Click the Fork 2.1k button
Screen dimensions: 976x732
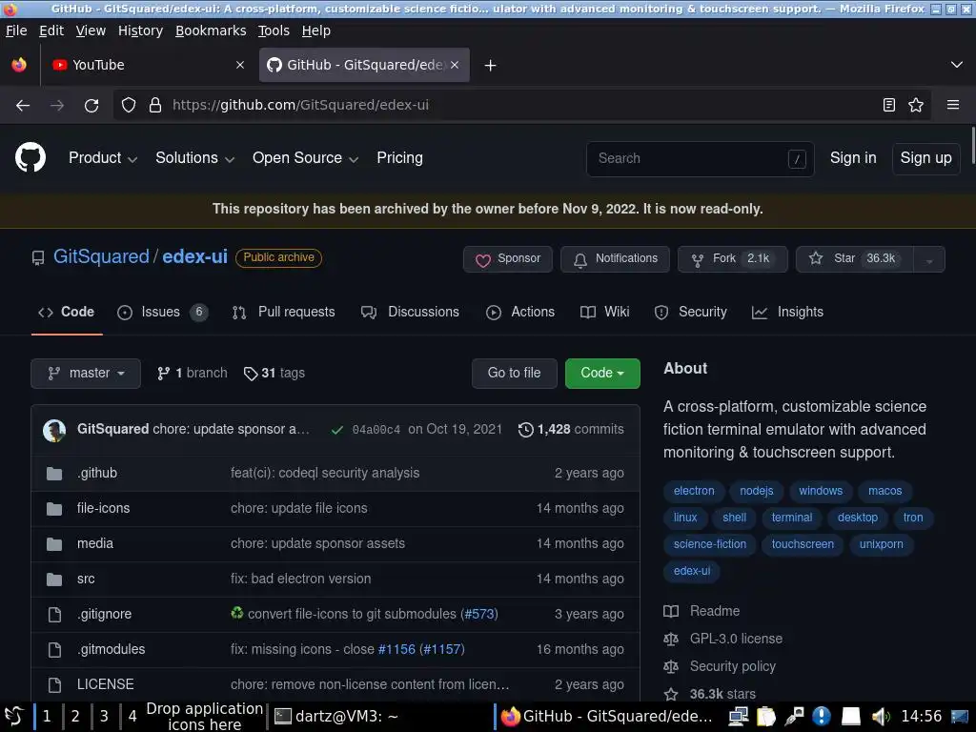pyautogui.click(x=733, y=259)
